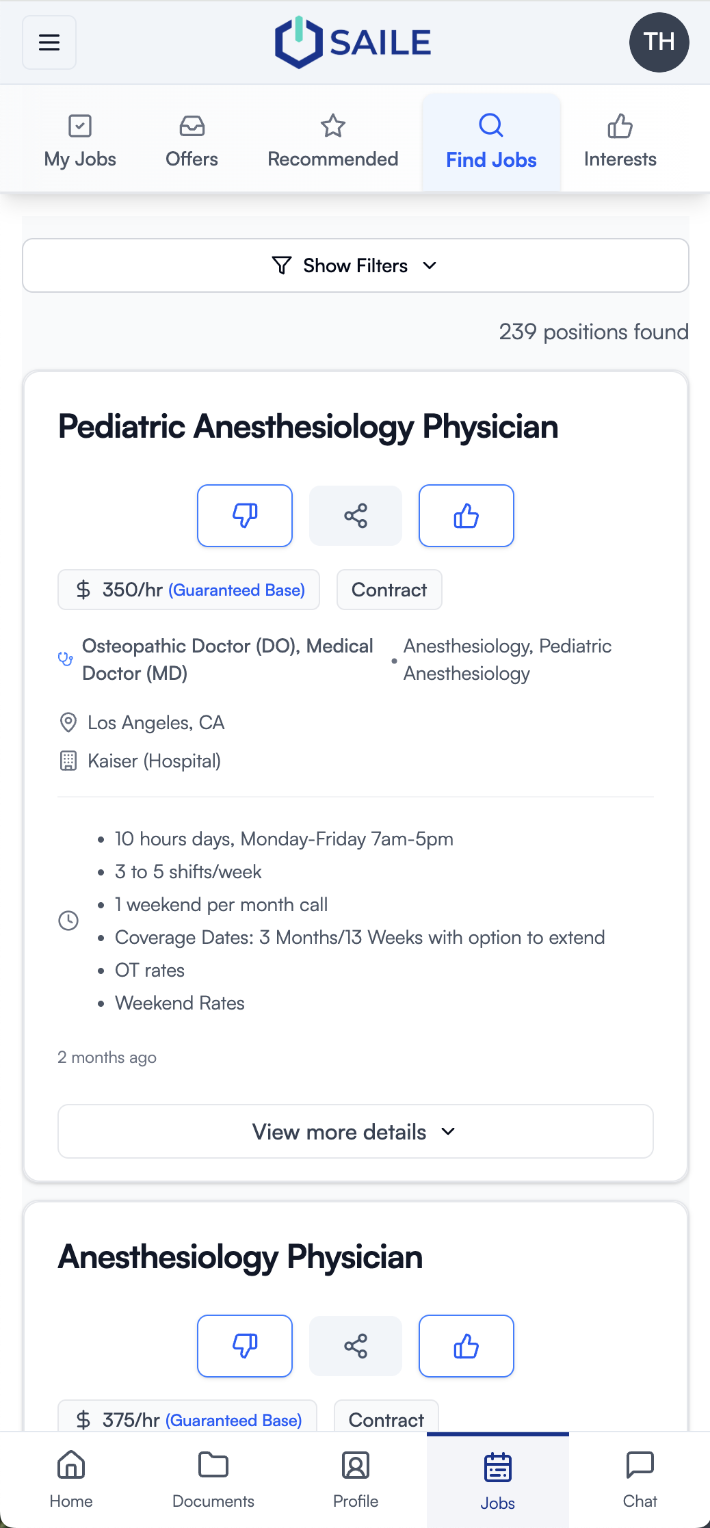This screenshot has height=1528, width=710.
Task: Share the Pediatric Anesthesiology Physician job
Action: pyautogui.click(x=356, y=516)
